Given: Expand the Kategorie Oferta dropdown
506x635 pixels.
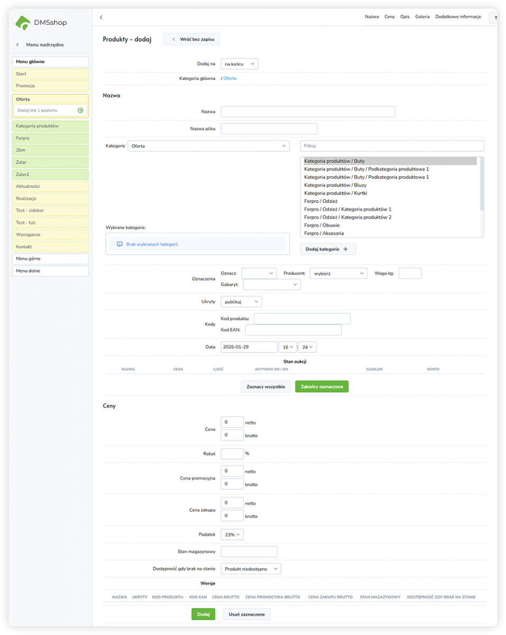Looking at the screenshot, I should [x=208, y=146].
